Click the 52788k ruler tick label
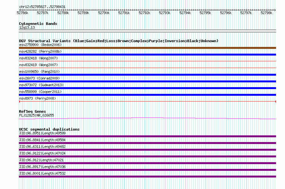 click(x=63, y=13)
